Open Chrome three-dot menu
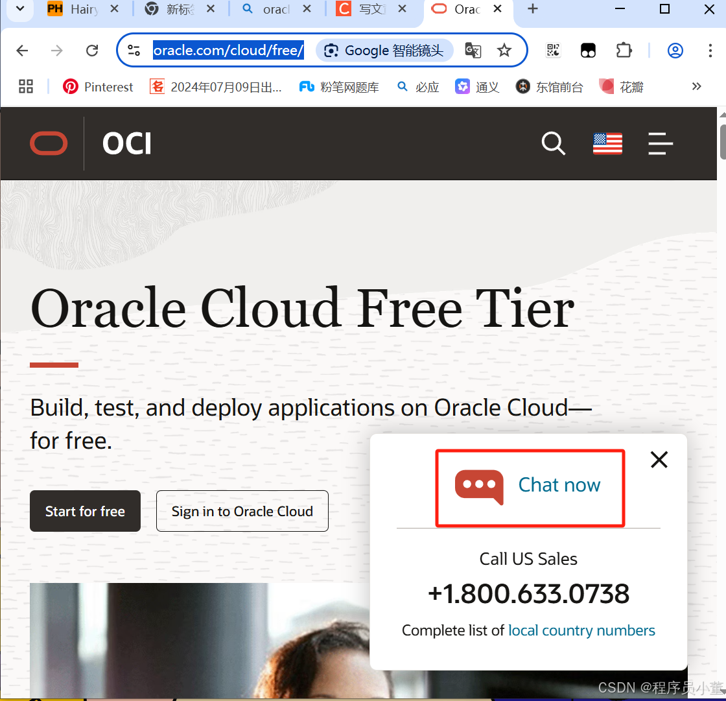The height and width of the screenshot is (701, 726). coord(710,50)
